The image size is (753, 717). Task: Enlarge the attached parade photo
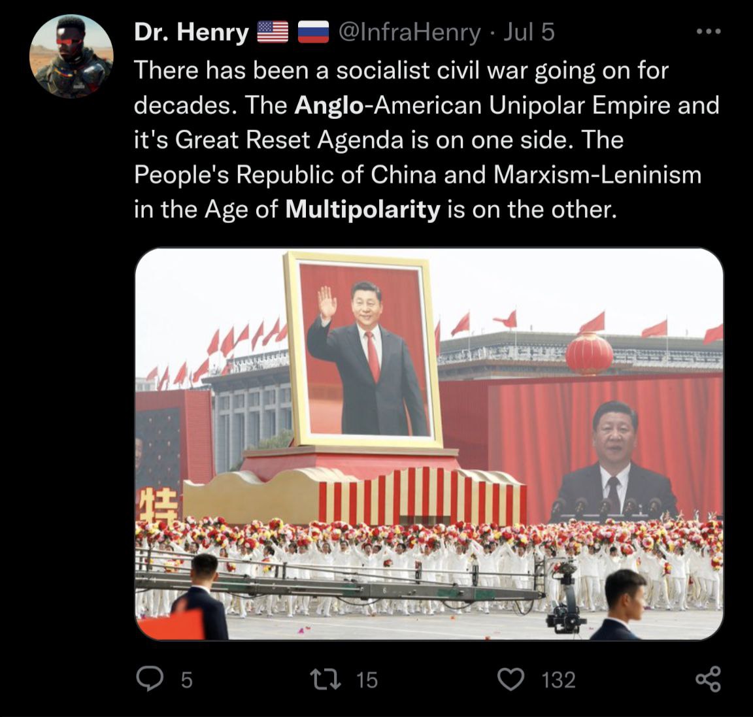(429, 444)
